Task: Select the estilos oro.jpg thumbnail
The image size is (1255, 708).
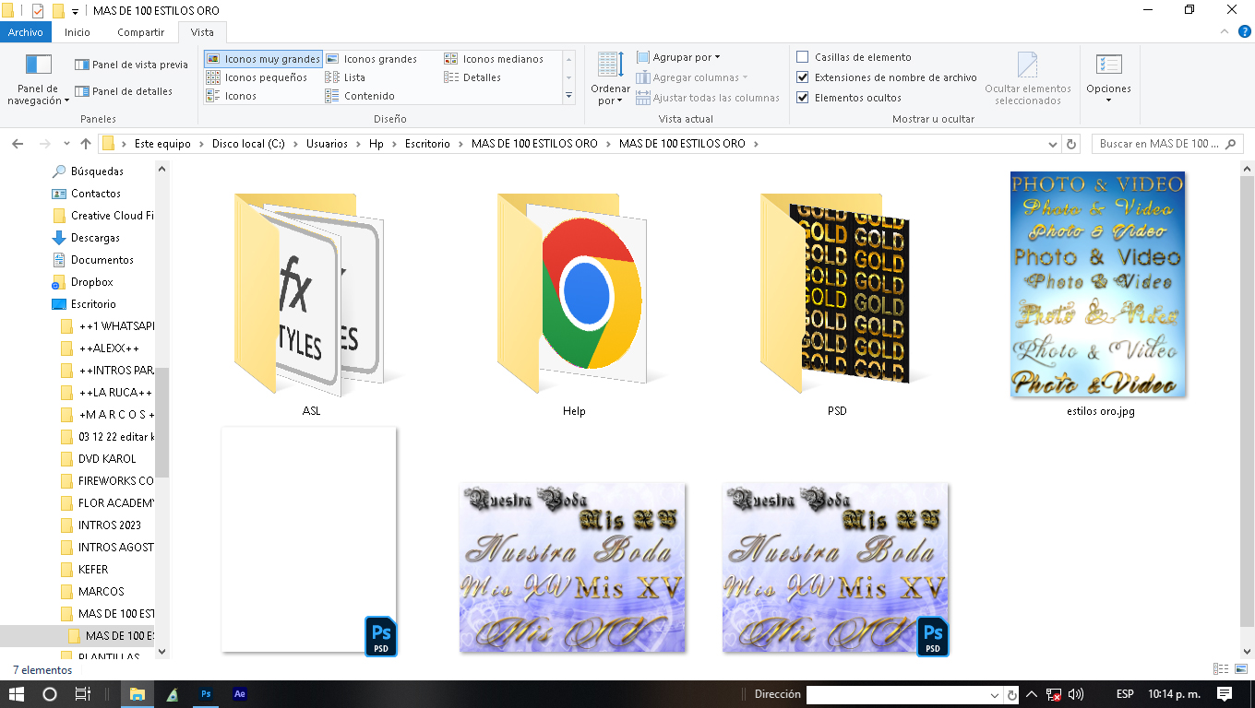Action: coord(1098,284)
